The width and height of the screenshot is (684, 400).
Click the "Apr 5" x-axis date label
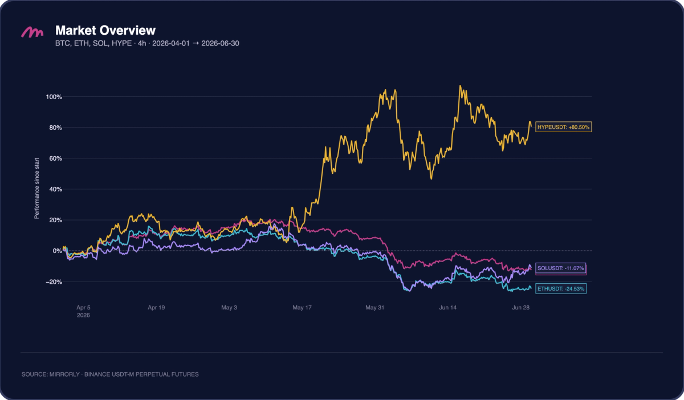(83, 308)
